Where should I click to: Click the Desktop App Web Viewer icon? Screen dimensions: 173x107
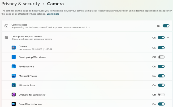click(14, 57)
